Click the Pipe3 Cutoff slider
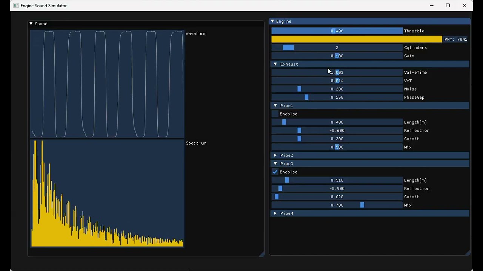The image size is (483, 271). (337, 196)
